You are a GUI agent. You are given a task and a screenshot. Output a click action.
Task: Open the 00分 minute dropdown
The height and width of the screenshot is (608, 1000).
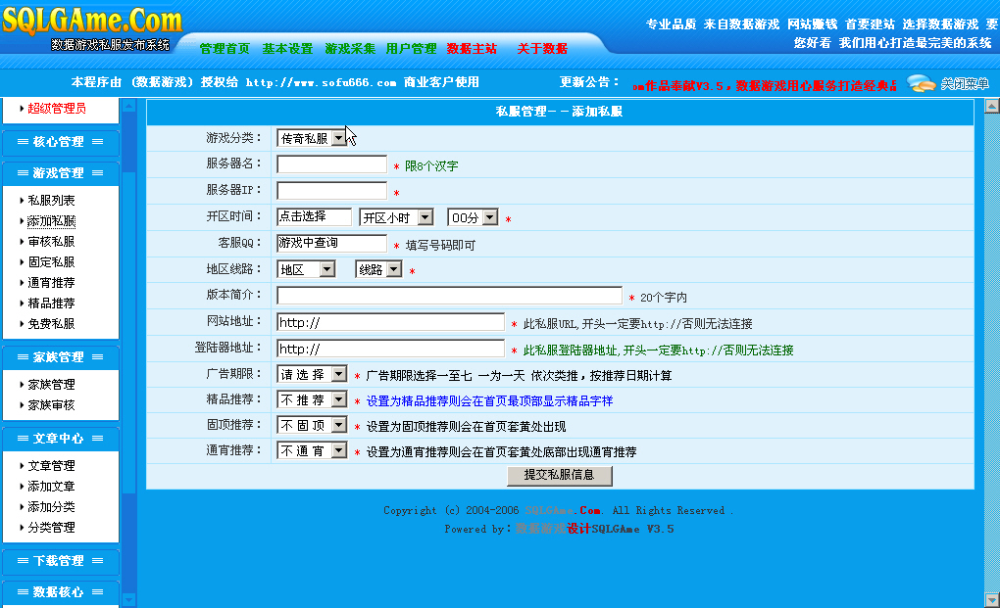[x=473, y=217]
